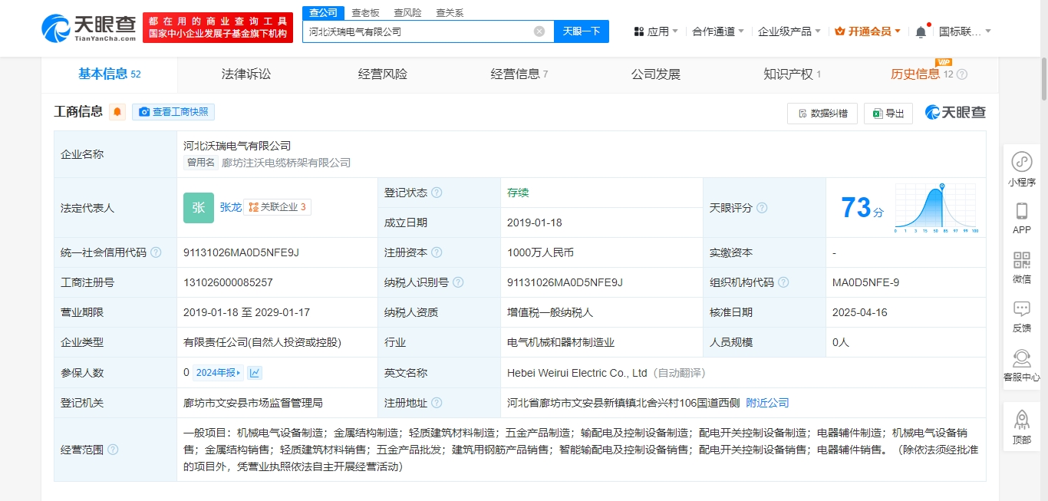1048x501 pixels.
Task: Click the 张 avatar of legal representative
Action: (199, 208)
